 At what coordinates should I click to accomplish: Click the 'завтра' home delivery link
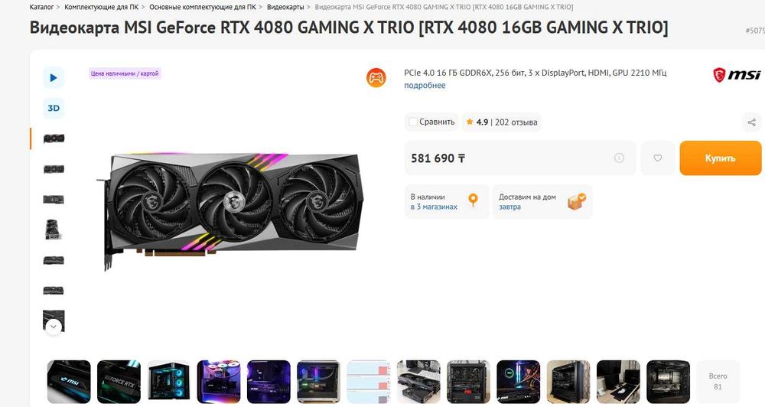(x=509, y=207)
